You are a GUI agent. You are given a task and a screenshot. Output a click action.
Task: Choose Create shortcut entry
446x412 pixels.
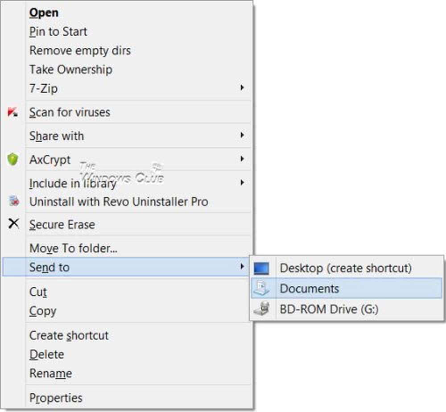click(69, 335)
